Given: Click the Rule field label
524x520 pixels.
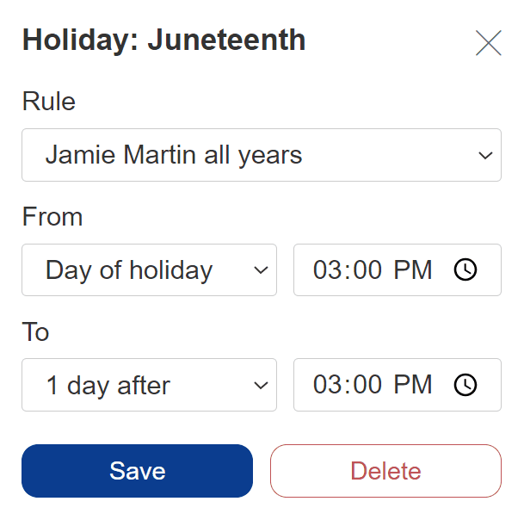Looking at the screenshot, I should click(49, 101).
